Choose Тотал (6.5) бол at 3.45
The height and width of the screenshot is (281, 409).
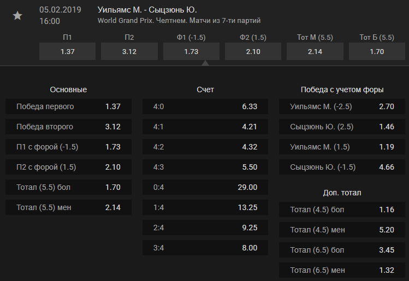[x=342, y=250]
